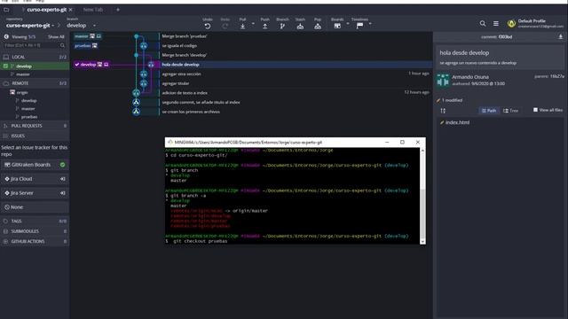Viewport: 568px width, 319px height.
Task: Open index.html in the commit file list
Action: [457, 122]
